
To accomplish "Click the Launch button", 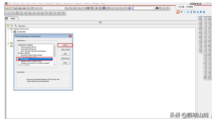I will 65,45.
